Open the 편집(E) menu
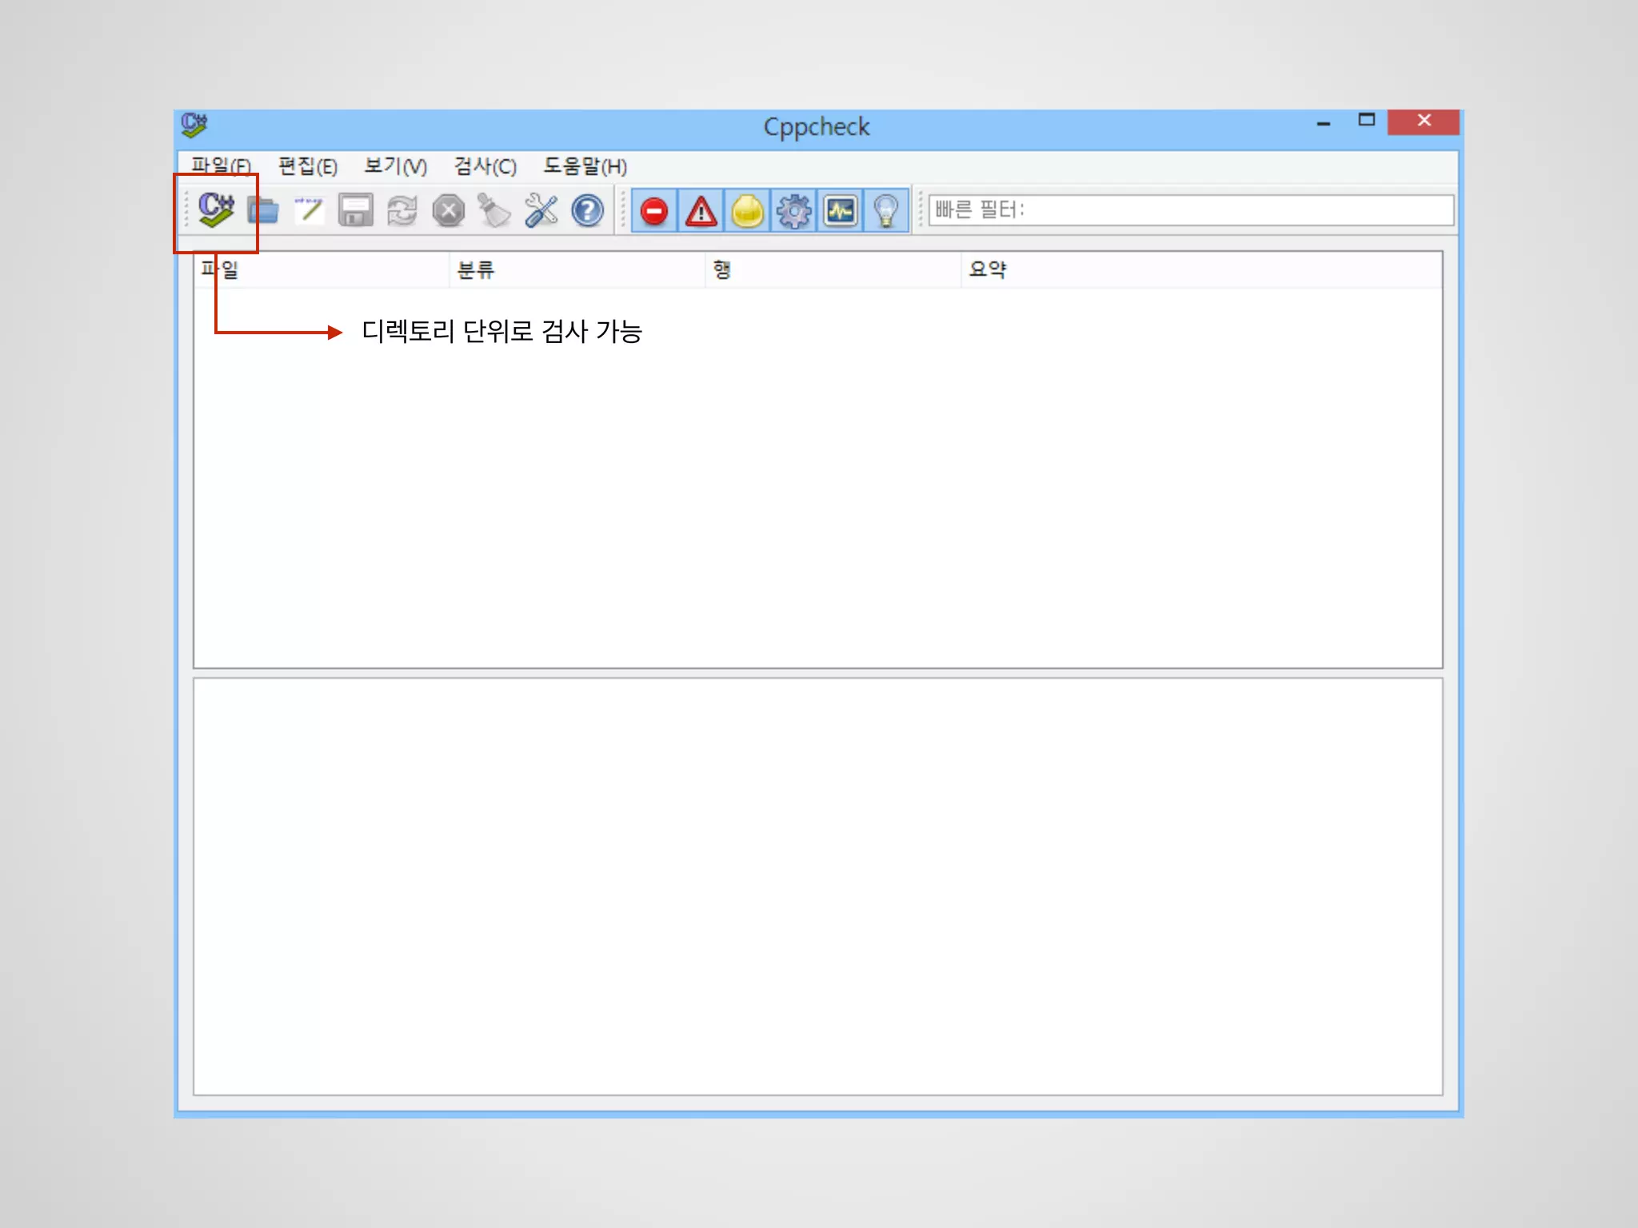1638x1228 pixels. tap(308, 166)
